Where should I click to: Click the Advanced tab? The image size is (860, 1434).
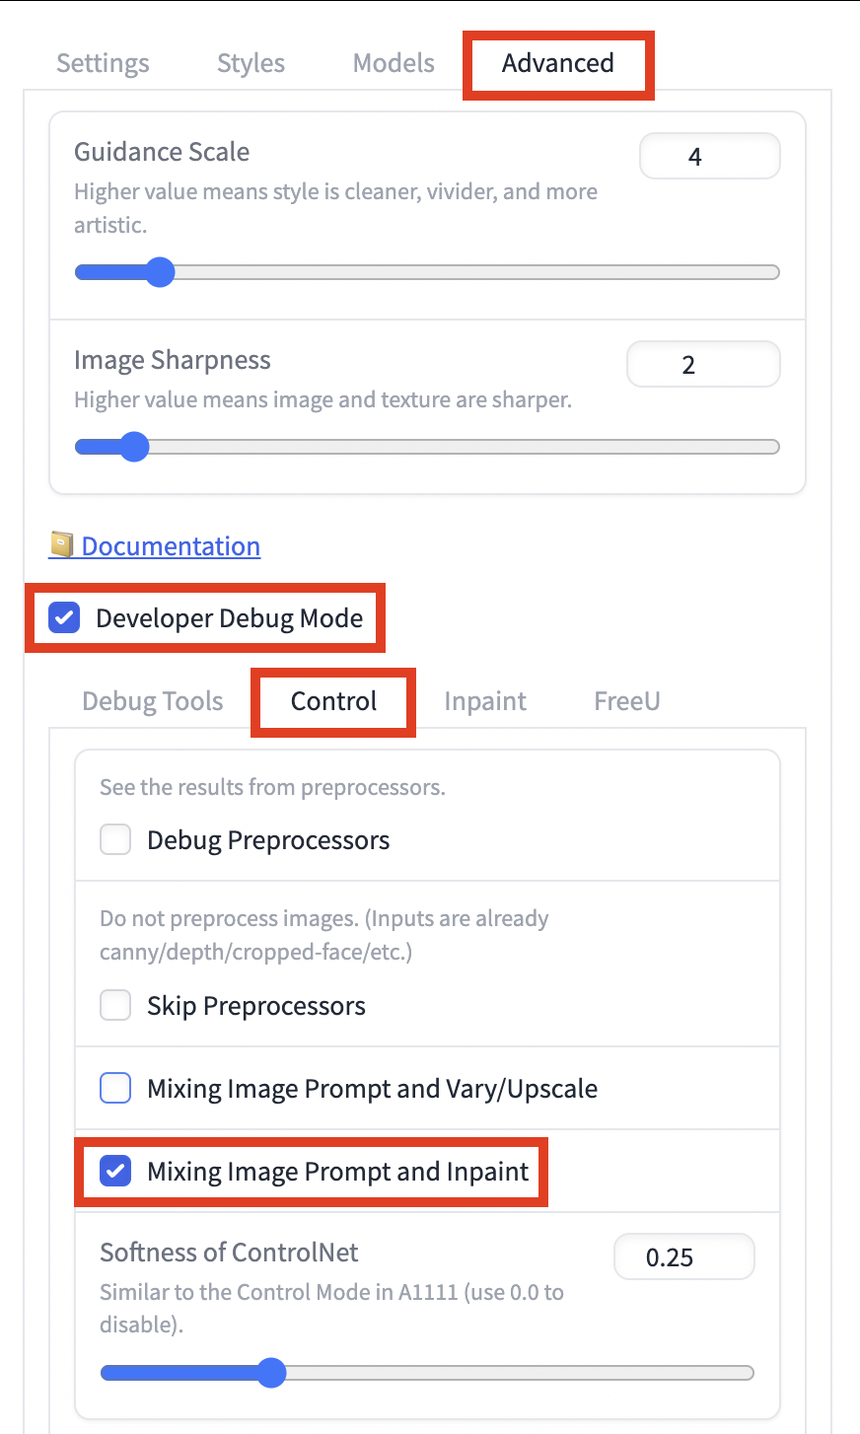[x=557, y=63]
